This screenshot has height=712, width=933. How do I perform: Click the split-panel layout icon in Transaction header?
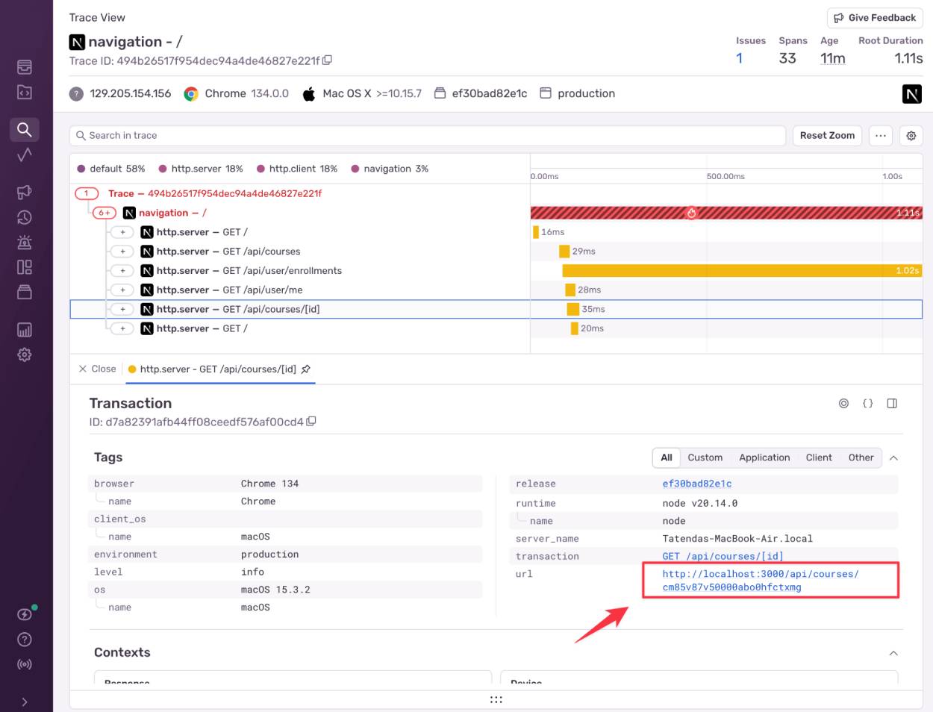click(891, 403)
